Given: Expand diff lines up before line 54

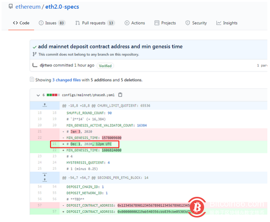Looking at the screenshot, I should pyautogui.click(x=44, y=180).
